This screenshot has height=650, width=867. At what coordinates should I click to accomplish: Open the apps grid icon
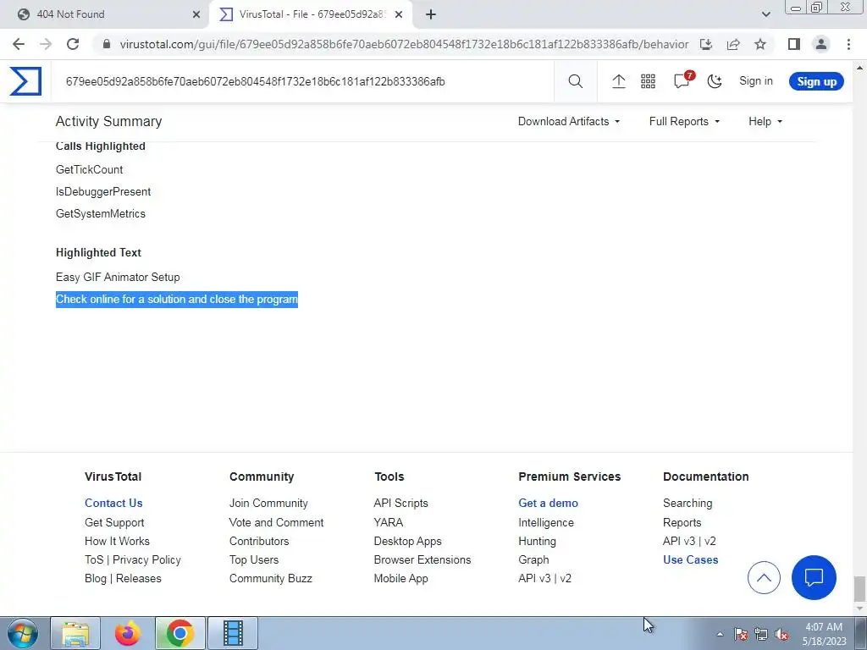(648, 81)
